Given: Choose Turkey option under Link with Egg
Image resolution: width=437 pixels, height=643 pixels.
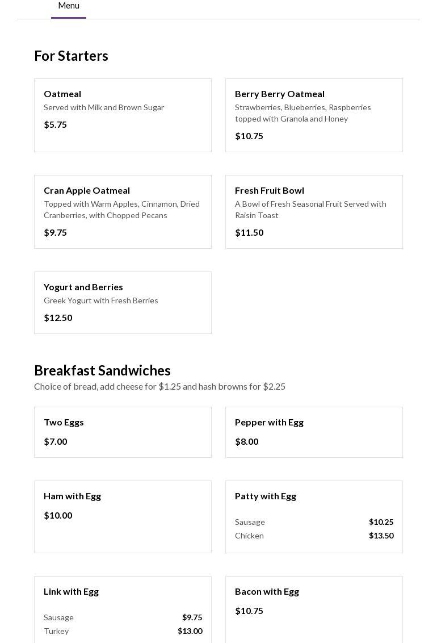Looking at the screenshot, I should [123, 631].
